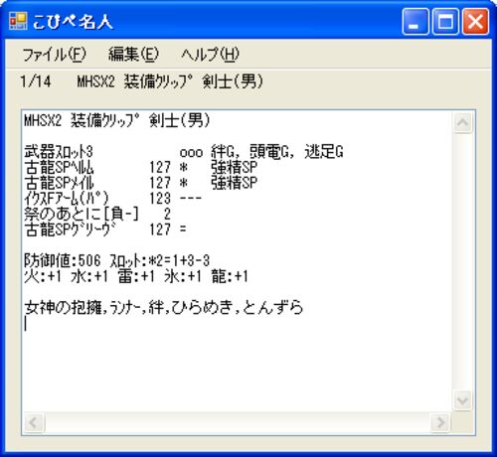Click the 武器スロット3 line
497x457 pixels.
click(184, 152)
